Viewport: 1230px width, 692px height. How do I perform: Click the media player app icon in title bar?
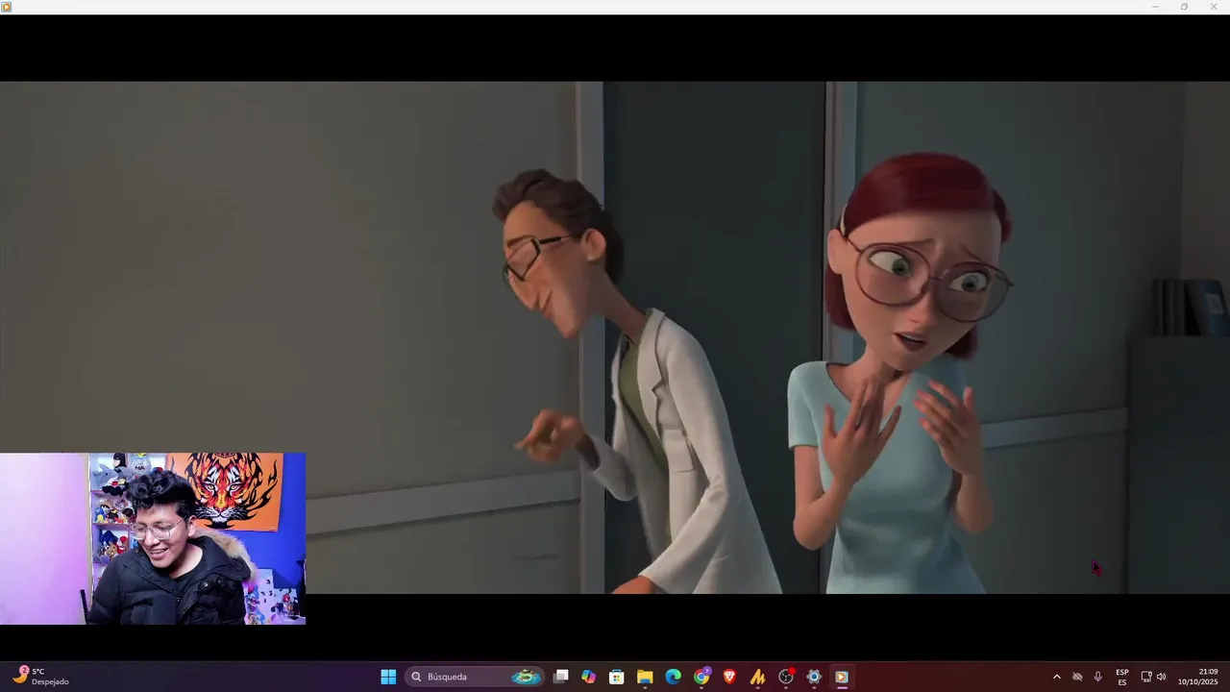pyautogui.click(x=7, y=7)
